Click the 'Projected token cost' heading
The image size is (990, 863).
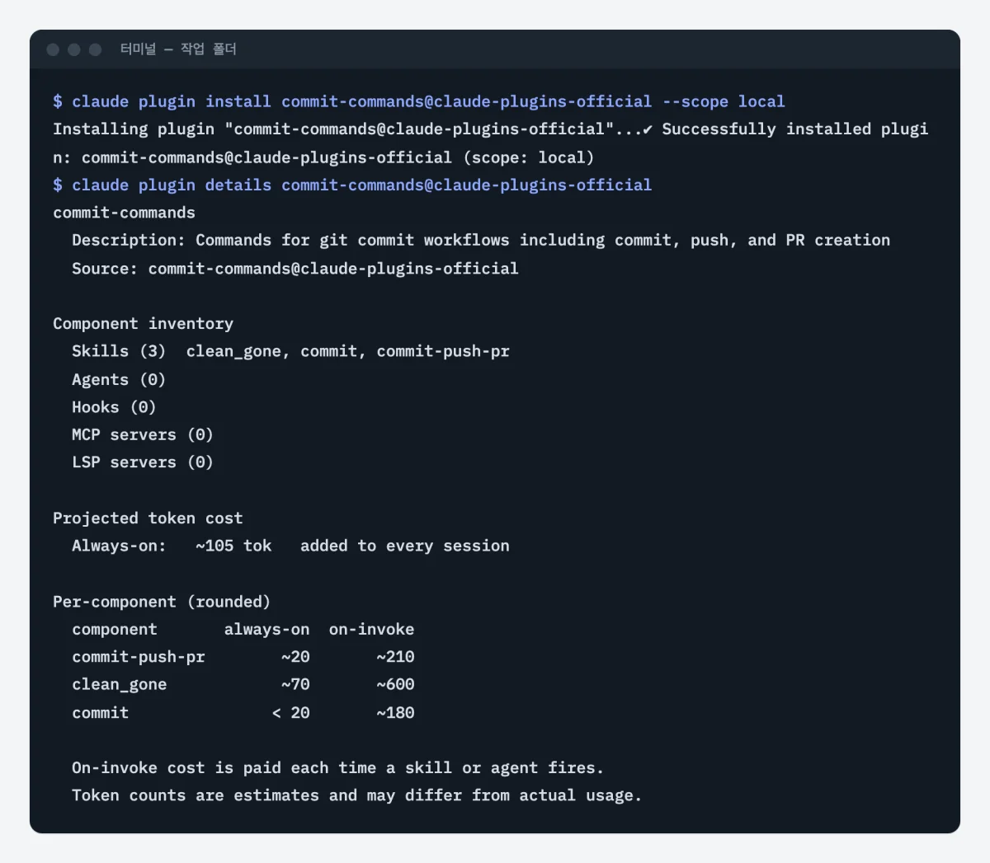[x=148, y=518]
